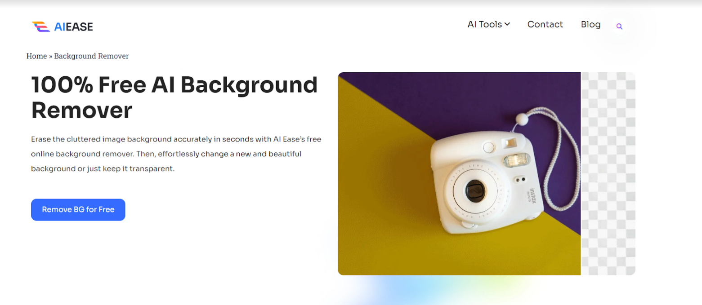
Task: Click the transparent checkerboard area of preview
Action: (608, 174)
